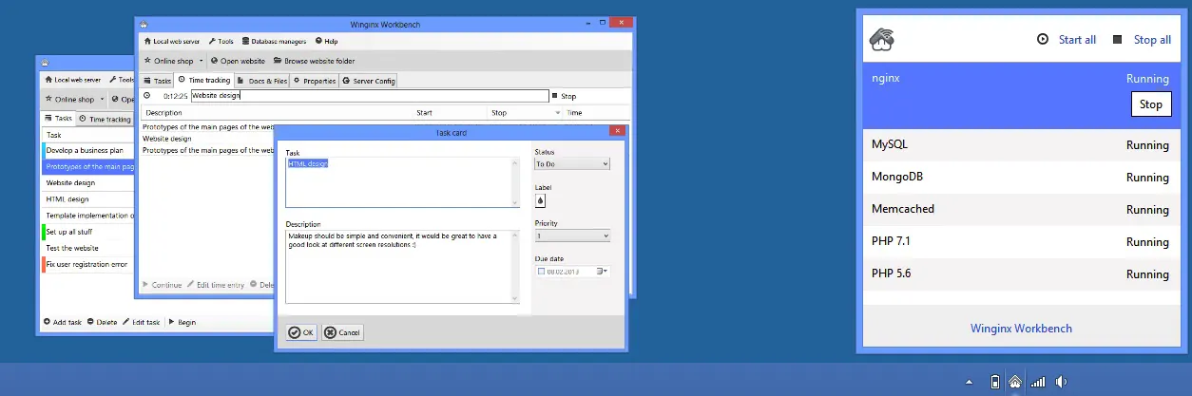Click Delete below the task list
Image resolution: width=1192 pixels, height=396 pixels.
(102, 322)
